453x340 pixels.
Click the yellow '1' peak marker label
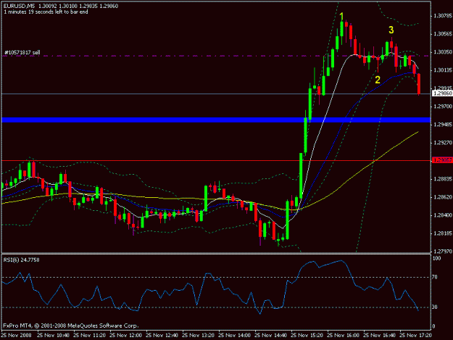point(342,17)
